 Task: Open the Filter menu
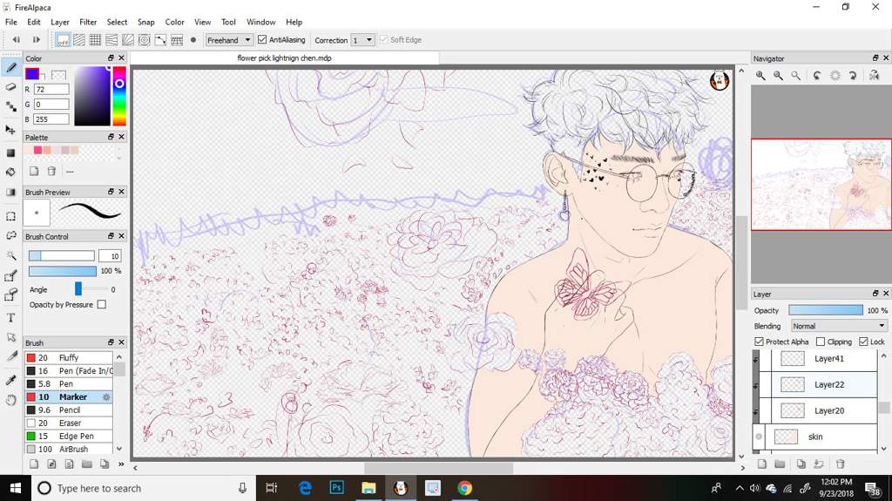point(88,22)
